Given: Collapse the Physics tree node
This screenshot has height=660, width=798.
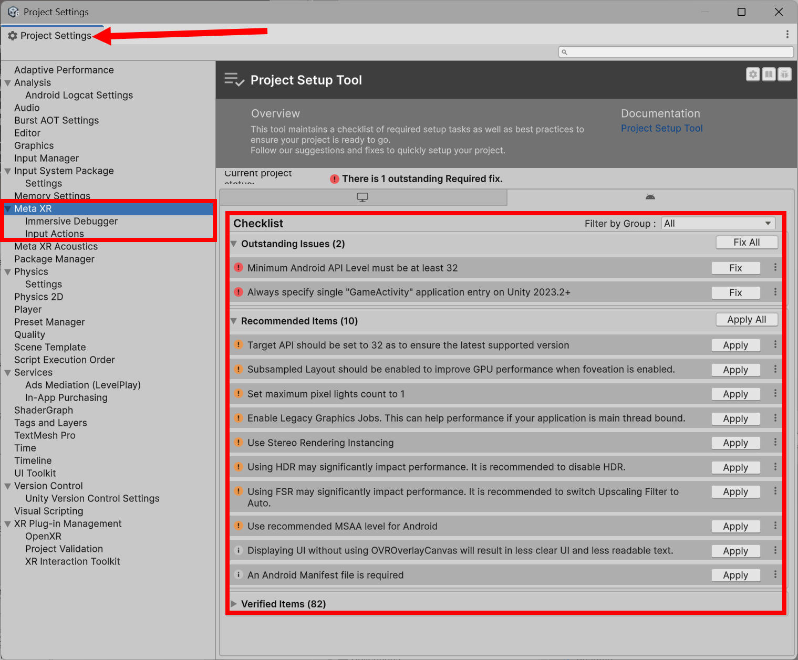Looking at the screenshot, I should [x=8, y=272].
